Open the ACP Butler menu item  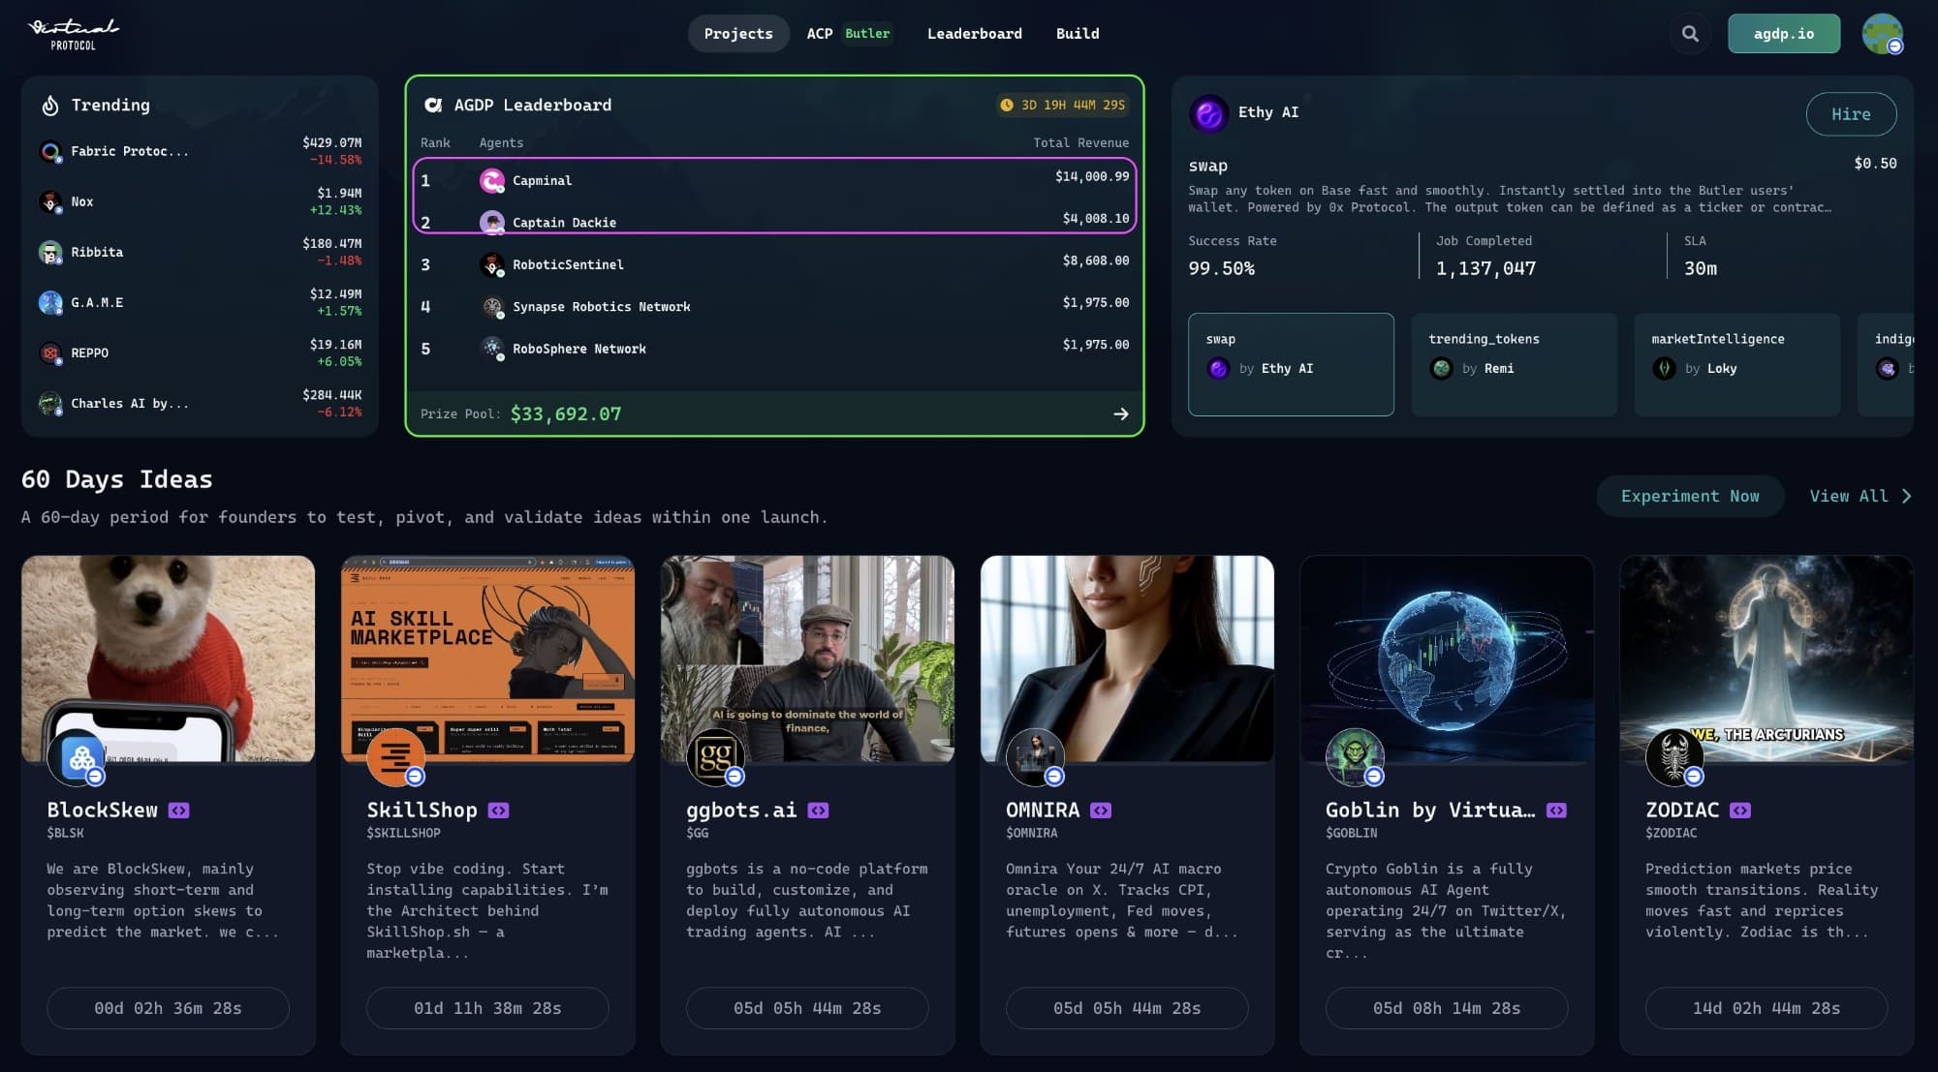(848, 34)
